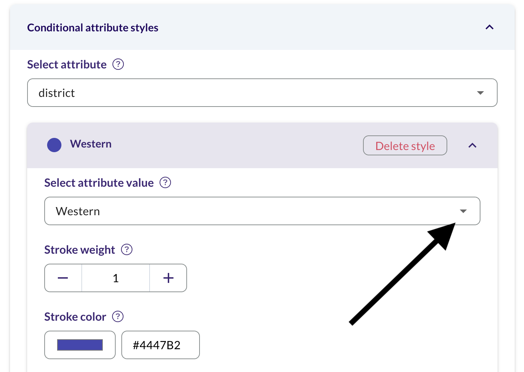Click the Stroke weight label text
The width and height of the screenshot is (524, 372).
(80, 250)
